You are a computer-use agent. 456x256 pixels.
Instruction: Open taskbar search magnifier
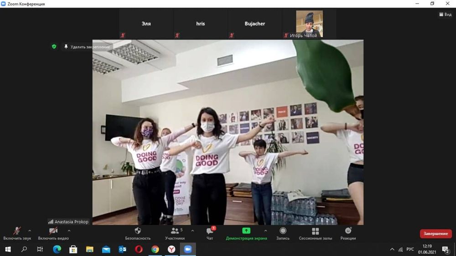(24, 249)
